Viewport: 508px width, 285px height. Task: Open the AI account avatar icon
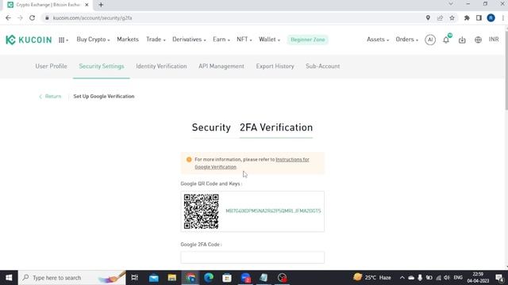430,40
